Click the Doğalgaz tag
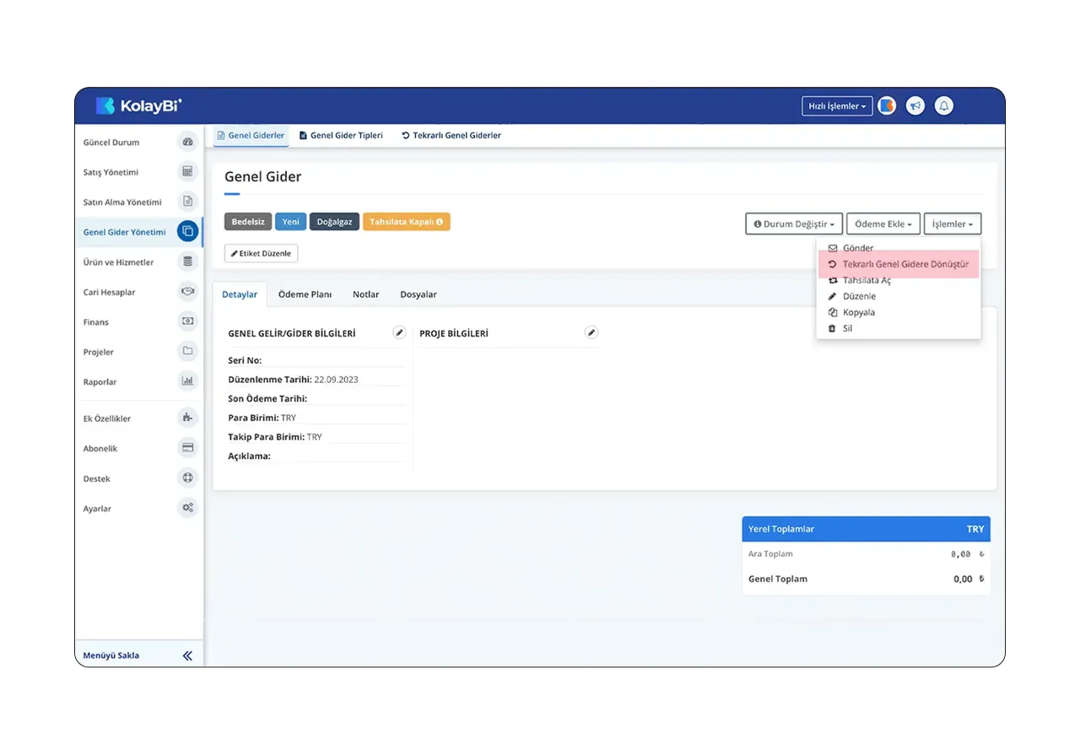 coord(335,222)
